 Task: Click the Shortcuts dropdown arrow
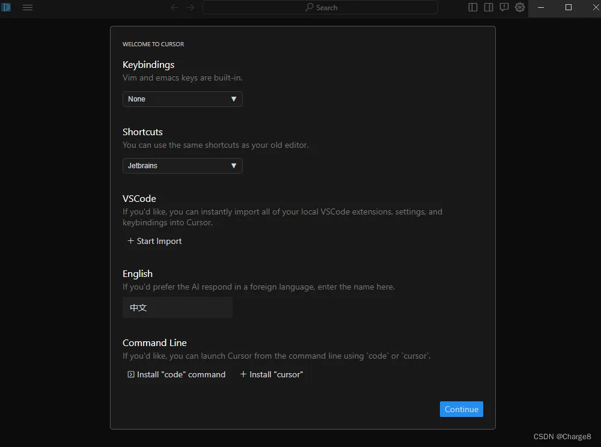coord(234,166)
